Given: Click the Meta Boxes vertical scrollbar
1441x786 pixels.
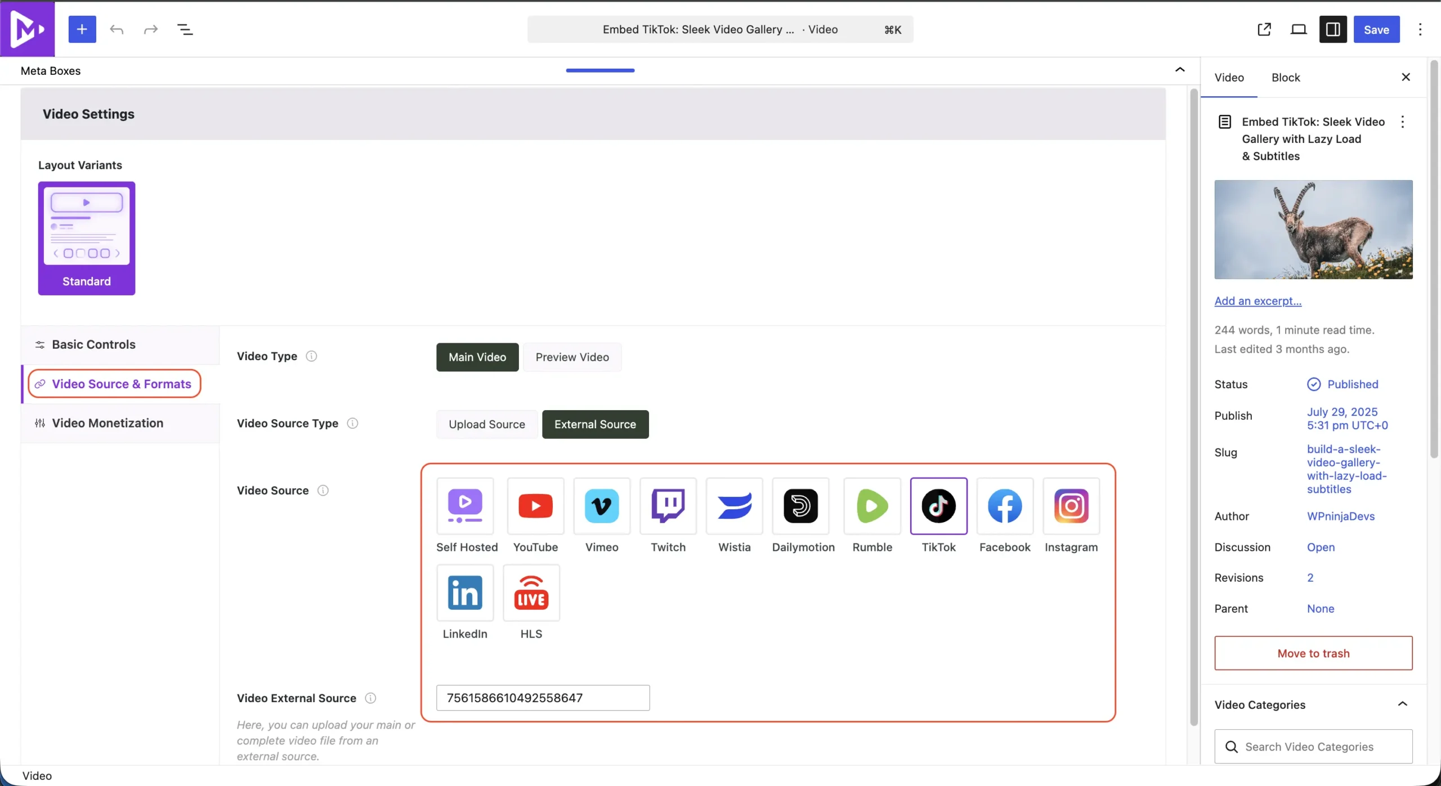Looking at the screenshot, I should tap(1194, 407).
